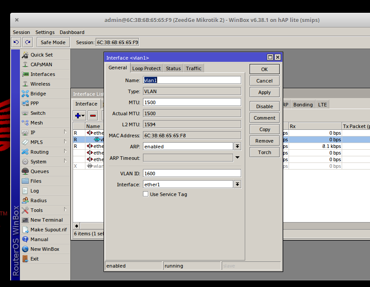Click the redo arrow icon
This screenshot has width=370, height=287.
click(x=28, y=42)
